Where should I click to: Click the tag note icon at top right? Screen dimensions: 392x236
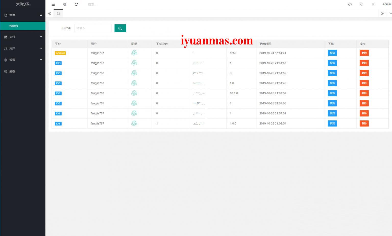(x=361, y=4)
